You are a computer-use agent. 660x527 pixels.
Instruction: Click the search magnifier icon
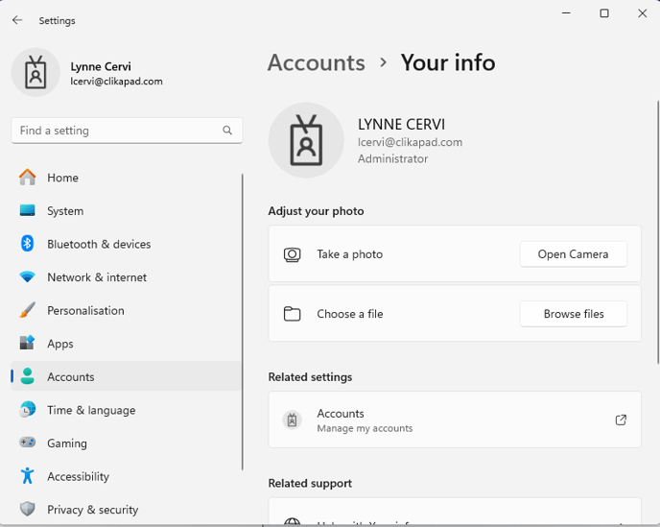click(x=227, y=131)
